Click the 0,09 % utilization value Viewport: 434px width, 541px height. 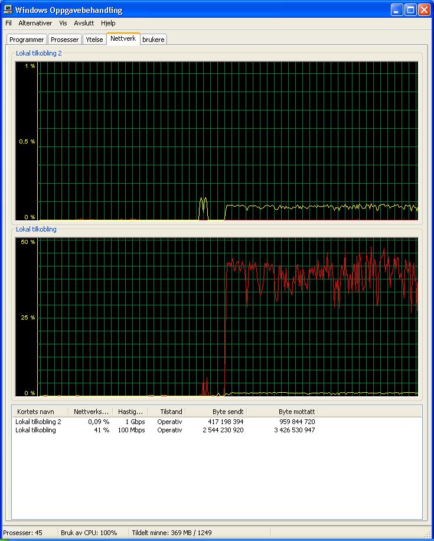point(99,422)
